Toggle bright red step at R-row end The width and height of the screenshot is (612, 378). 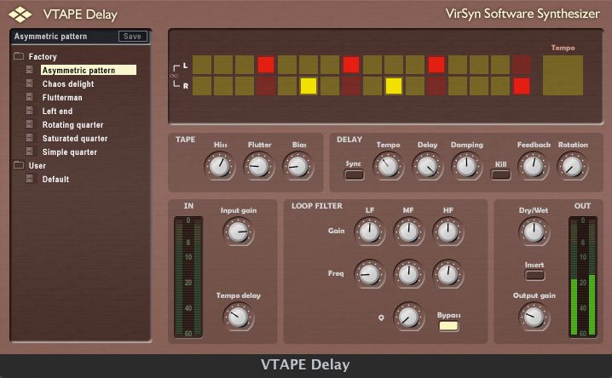click(x=522, y=86)
